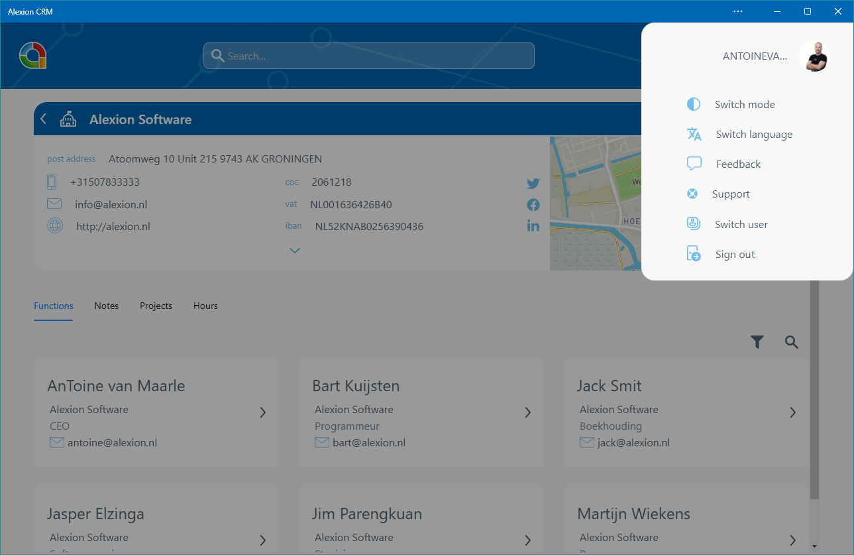This screenshot has width=854, height=555.
Task: Open the functions filter icon
Action: tap(757, 341)
